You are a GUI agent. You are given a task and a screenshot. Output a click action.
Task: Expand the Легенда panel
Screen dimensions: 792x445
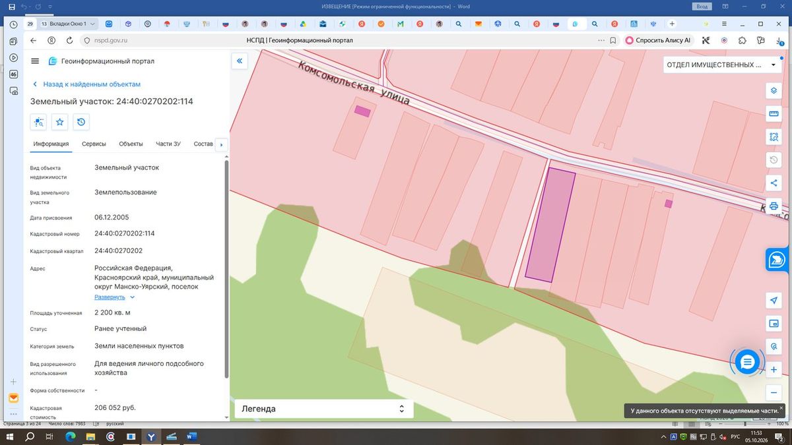[x=324, y=409]
